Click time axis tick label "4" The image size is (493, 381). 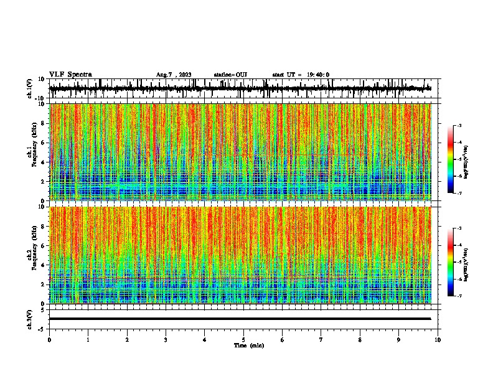click(x=204, y=340)
